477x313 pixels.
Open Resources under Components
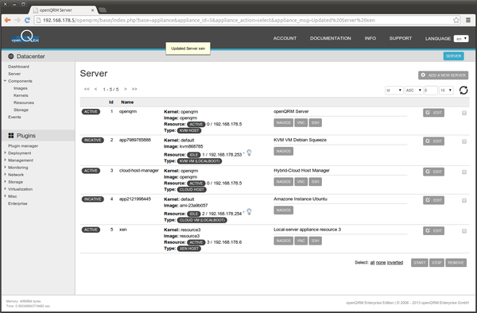point(24,102)
